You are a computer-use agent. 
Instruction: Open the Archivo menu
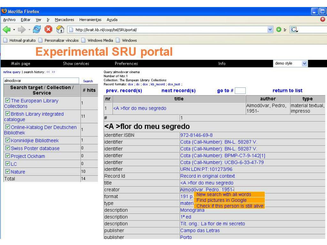(x=9, y=19)
